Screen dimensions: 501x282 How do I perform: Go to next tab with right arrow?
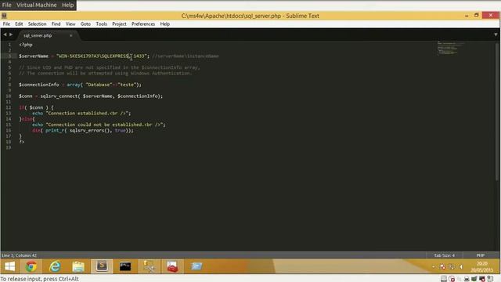pos(11,34)
